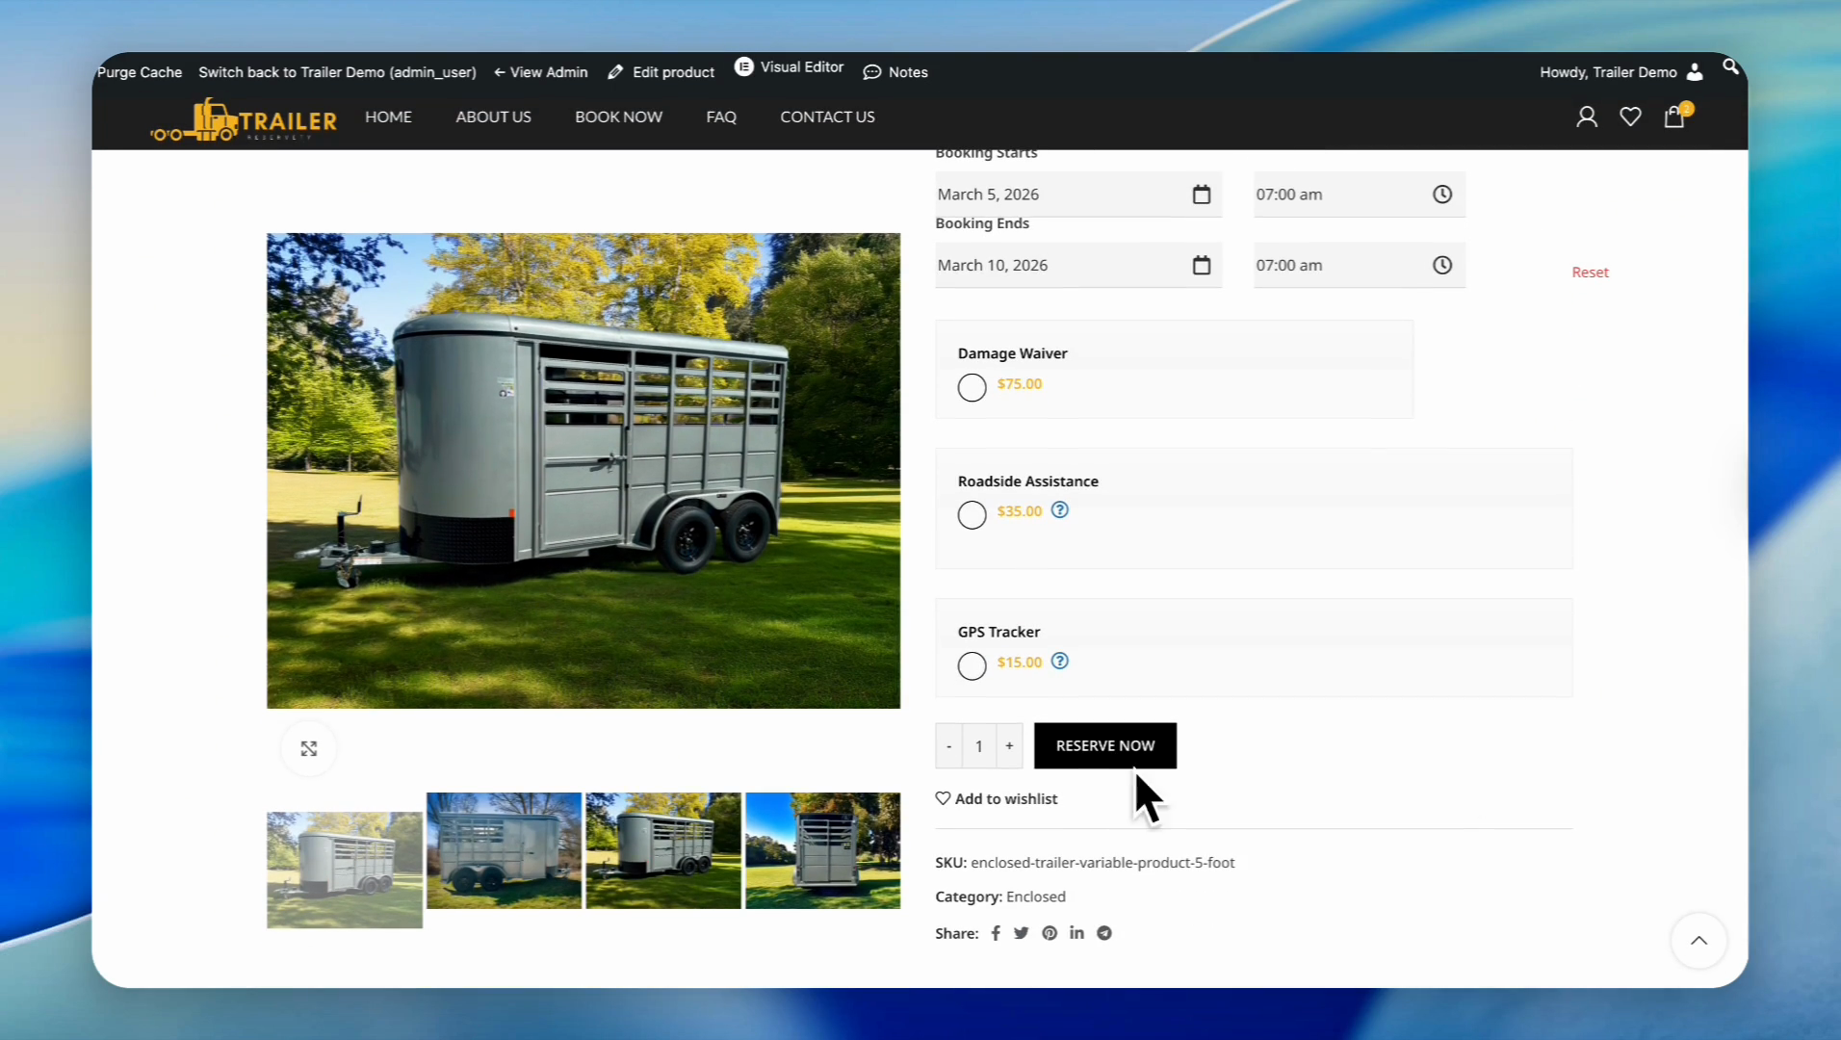Open the Booking Ends time picker
Image resolution: width=1841 pixels, height=1040 pixels.
[1441, 265]
